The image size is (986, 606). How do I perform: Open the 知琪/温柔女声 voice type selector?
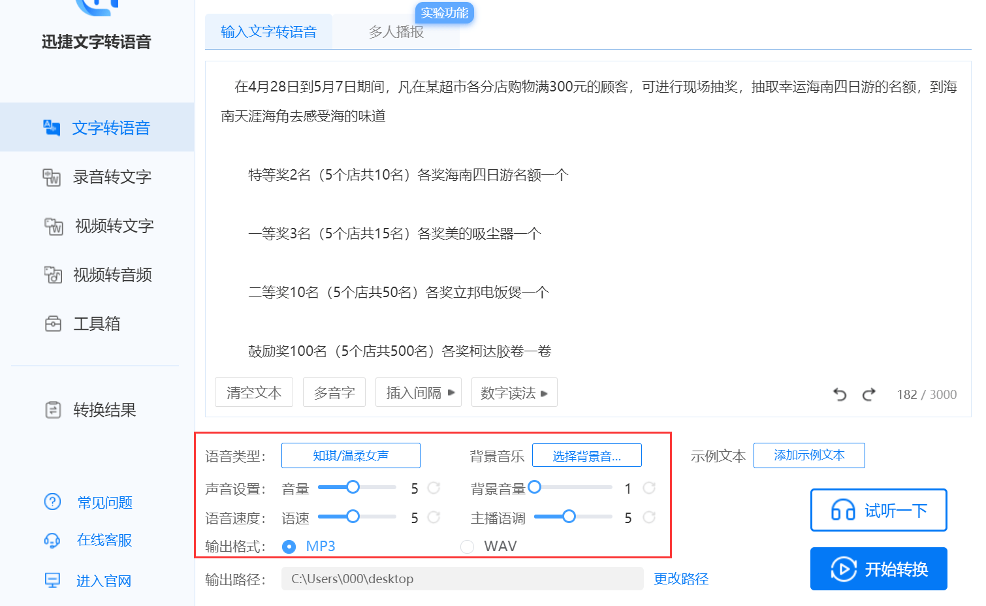coord(351,456)
